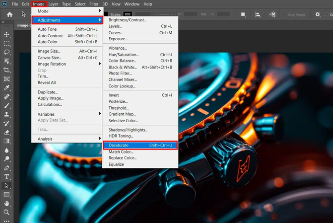Expand the Image Rotation submenu

point(67,64)
